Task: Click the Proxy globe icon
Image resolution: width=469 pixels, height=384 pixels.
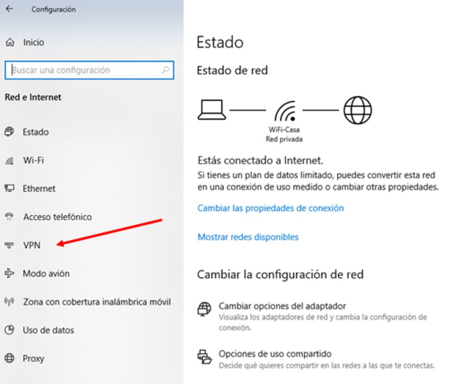Action: (x=9, y=358)
